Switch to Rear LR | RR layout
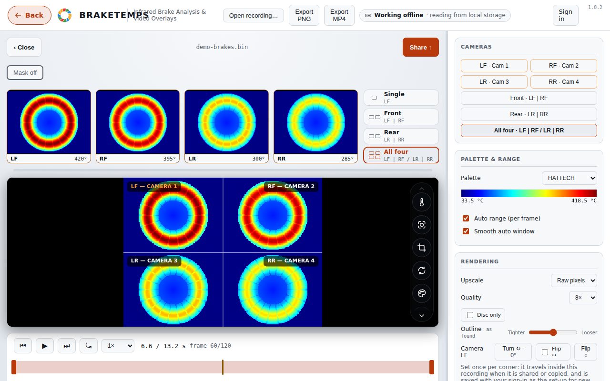Screen dimensions: 610x381 tap(401, 136)
